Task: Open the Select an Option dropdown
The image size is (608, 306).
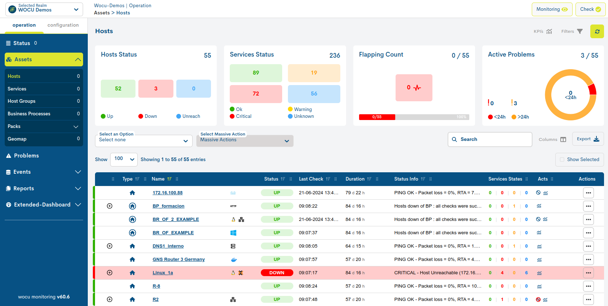Action: (x=144, y=141)
